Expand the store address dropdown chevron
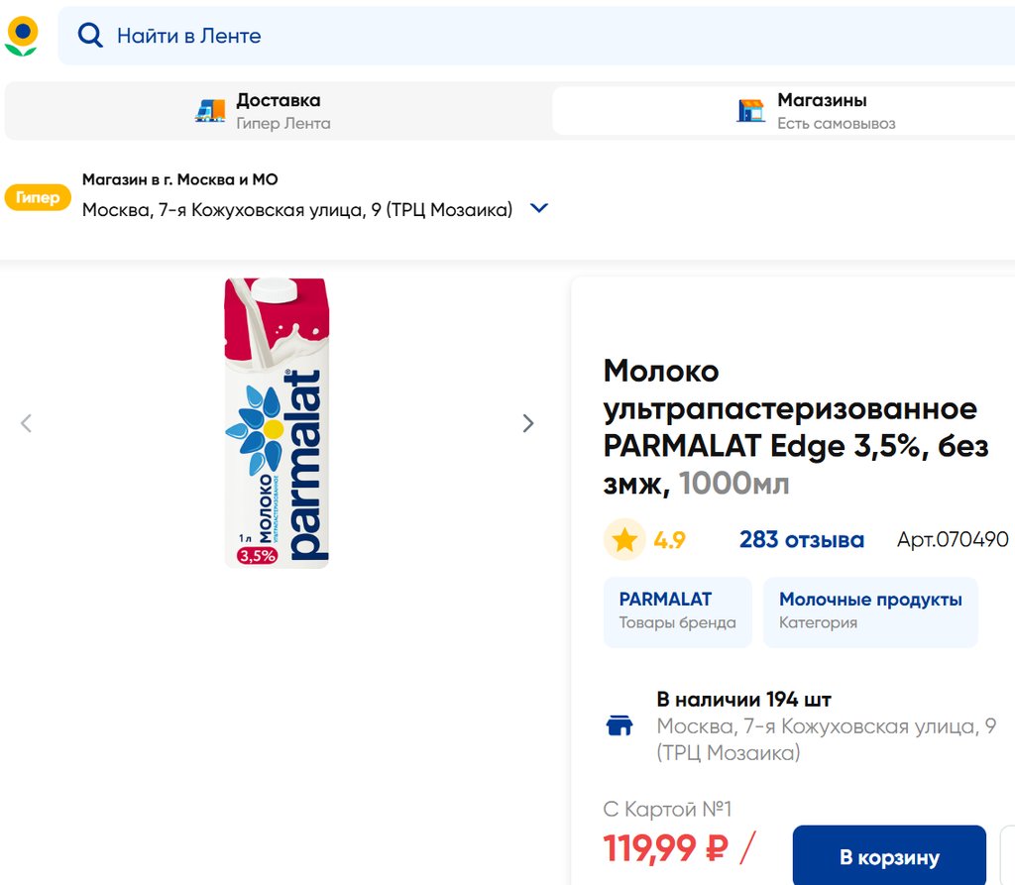The width and height of the screenshot is (1015, 885). [x=539, y=209]
